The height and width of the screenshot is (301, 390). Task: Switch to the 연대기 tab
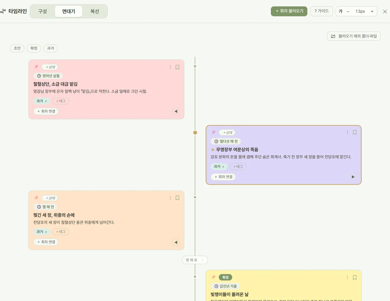(x=69, y=11)
